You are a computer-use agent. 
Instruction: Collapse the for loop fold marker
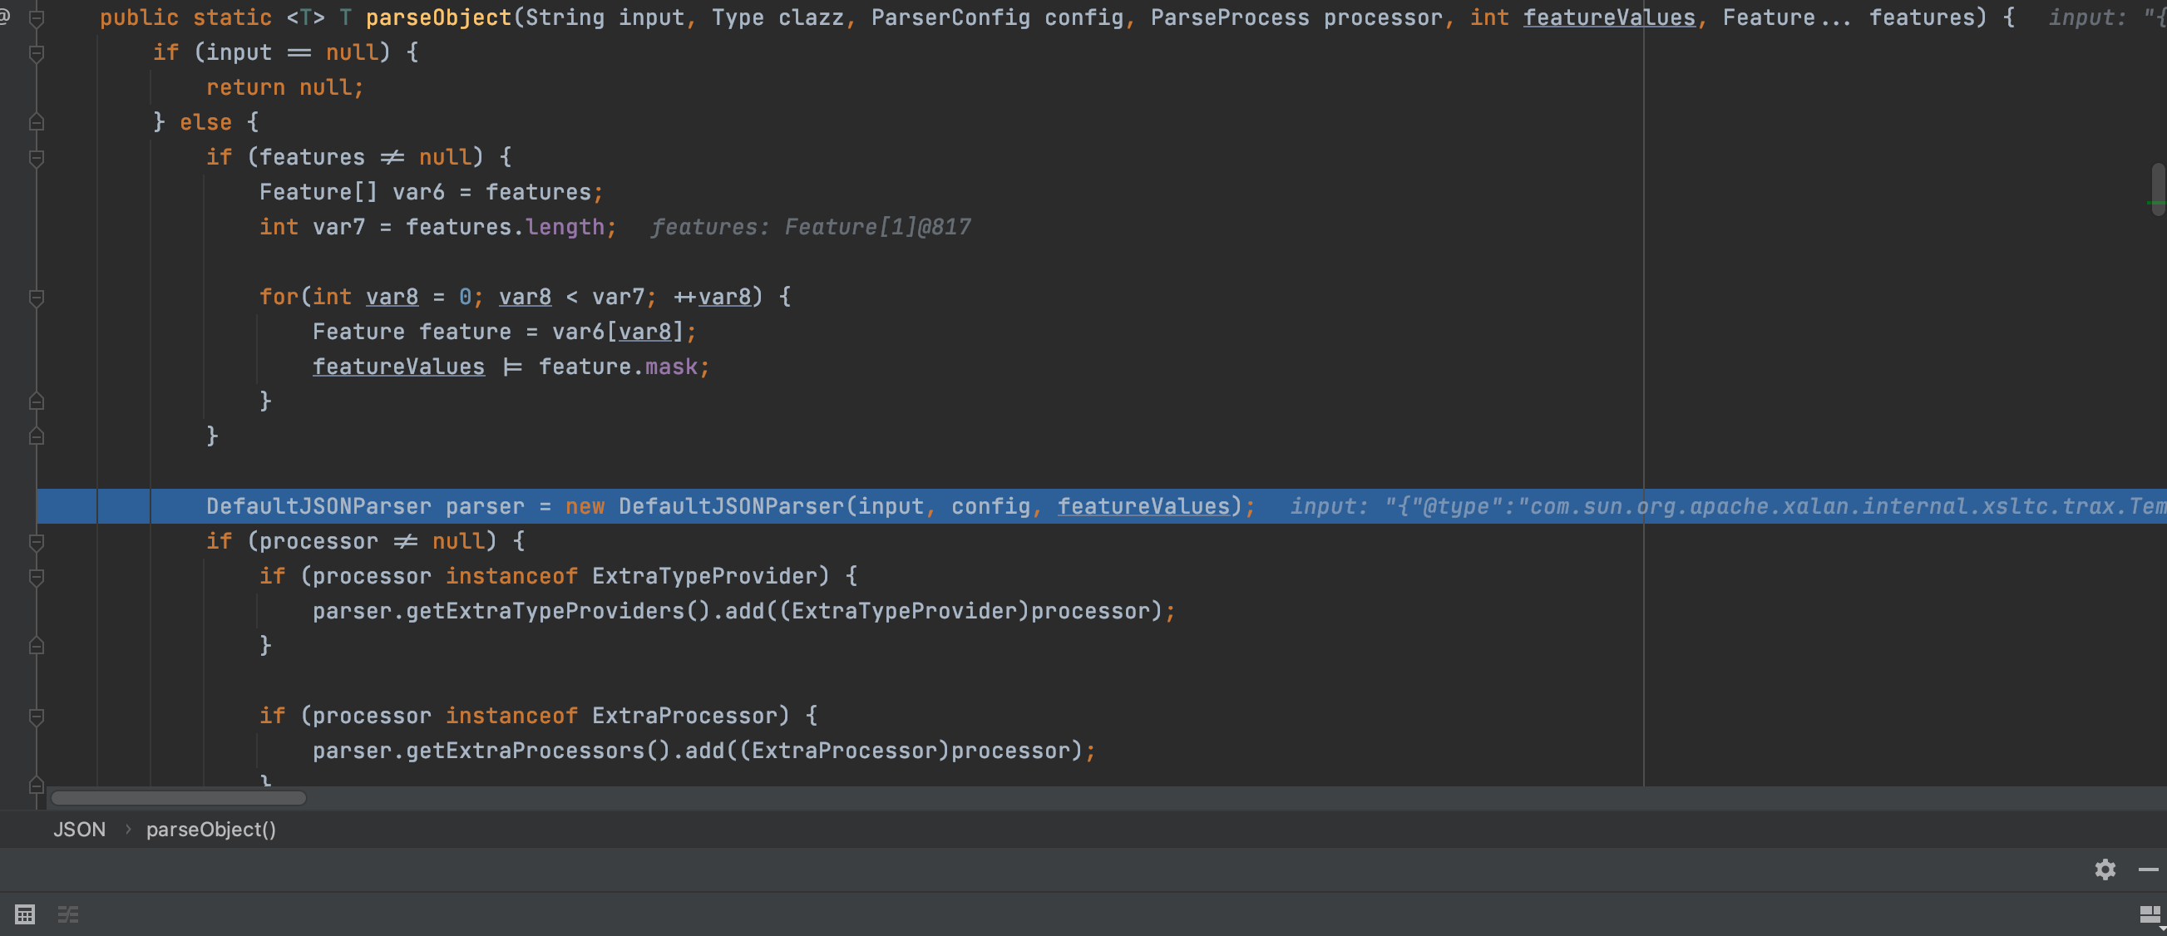(37, 297)
